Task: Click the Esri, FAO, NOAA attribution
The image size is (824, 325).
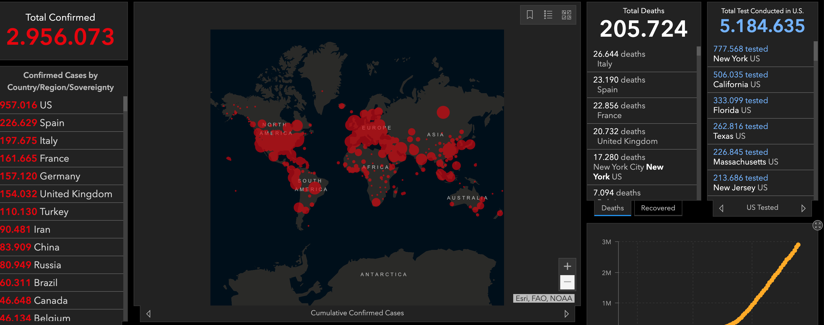Action: coord(544,298)
